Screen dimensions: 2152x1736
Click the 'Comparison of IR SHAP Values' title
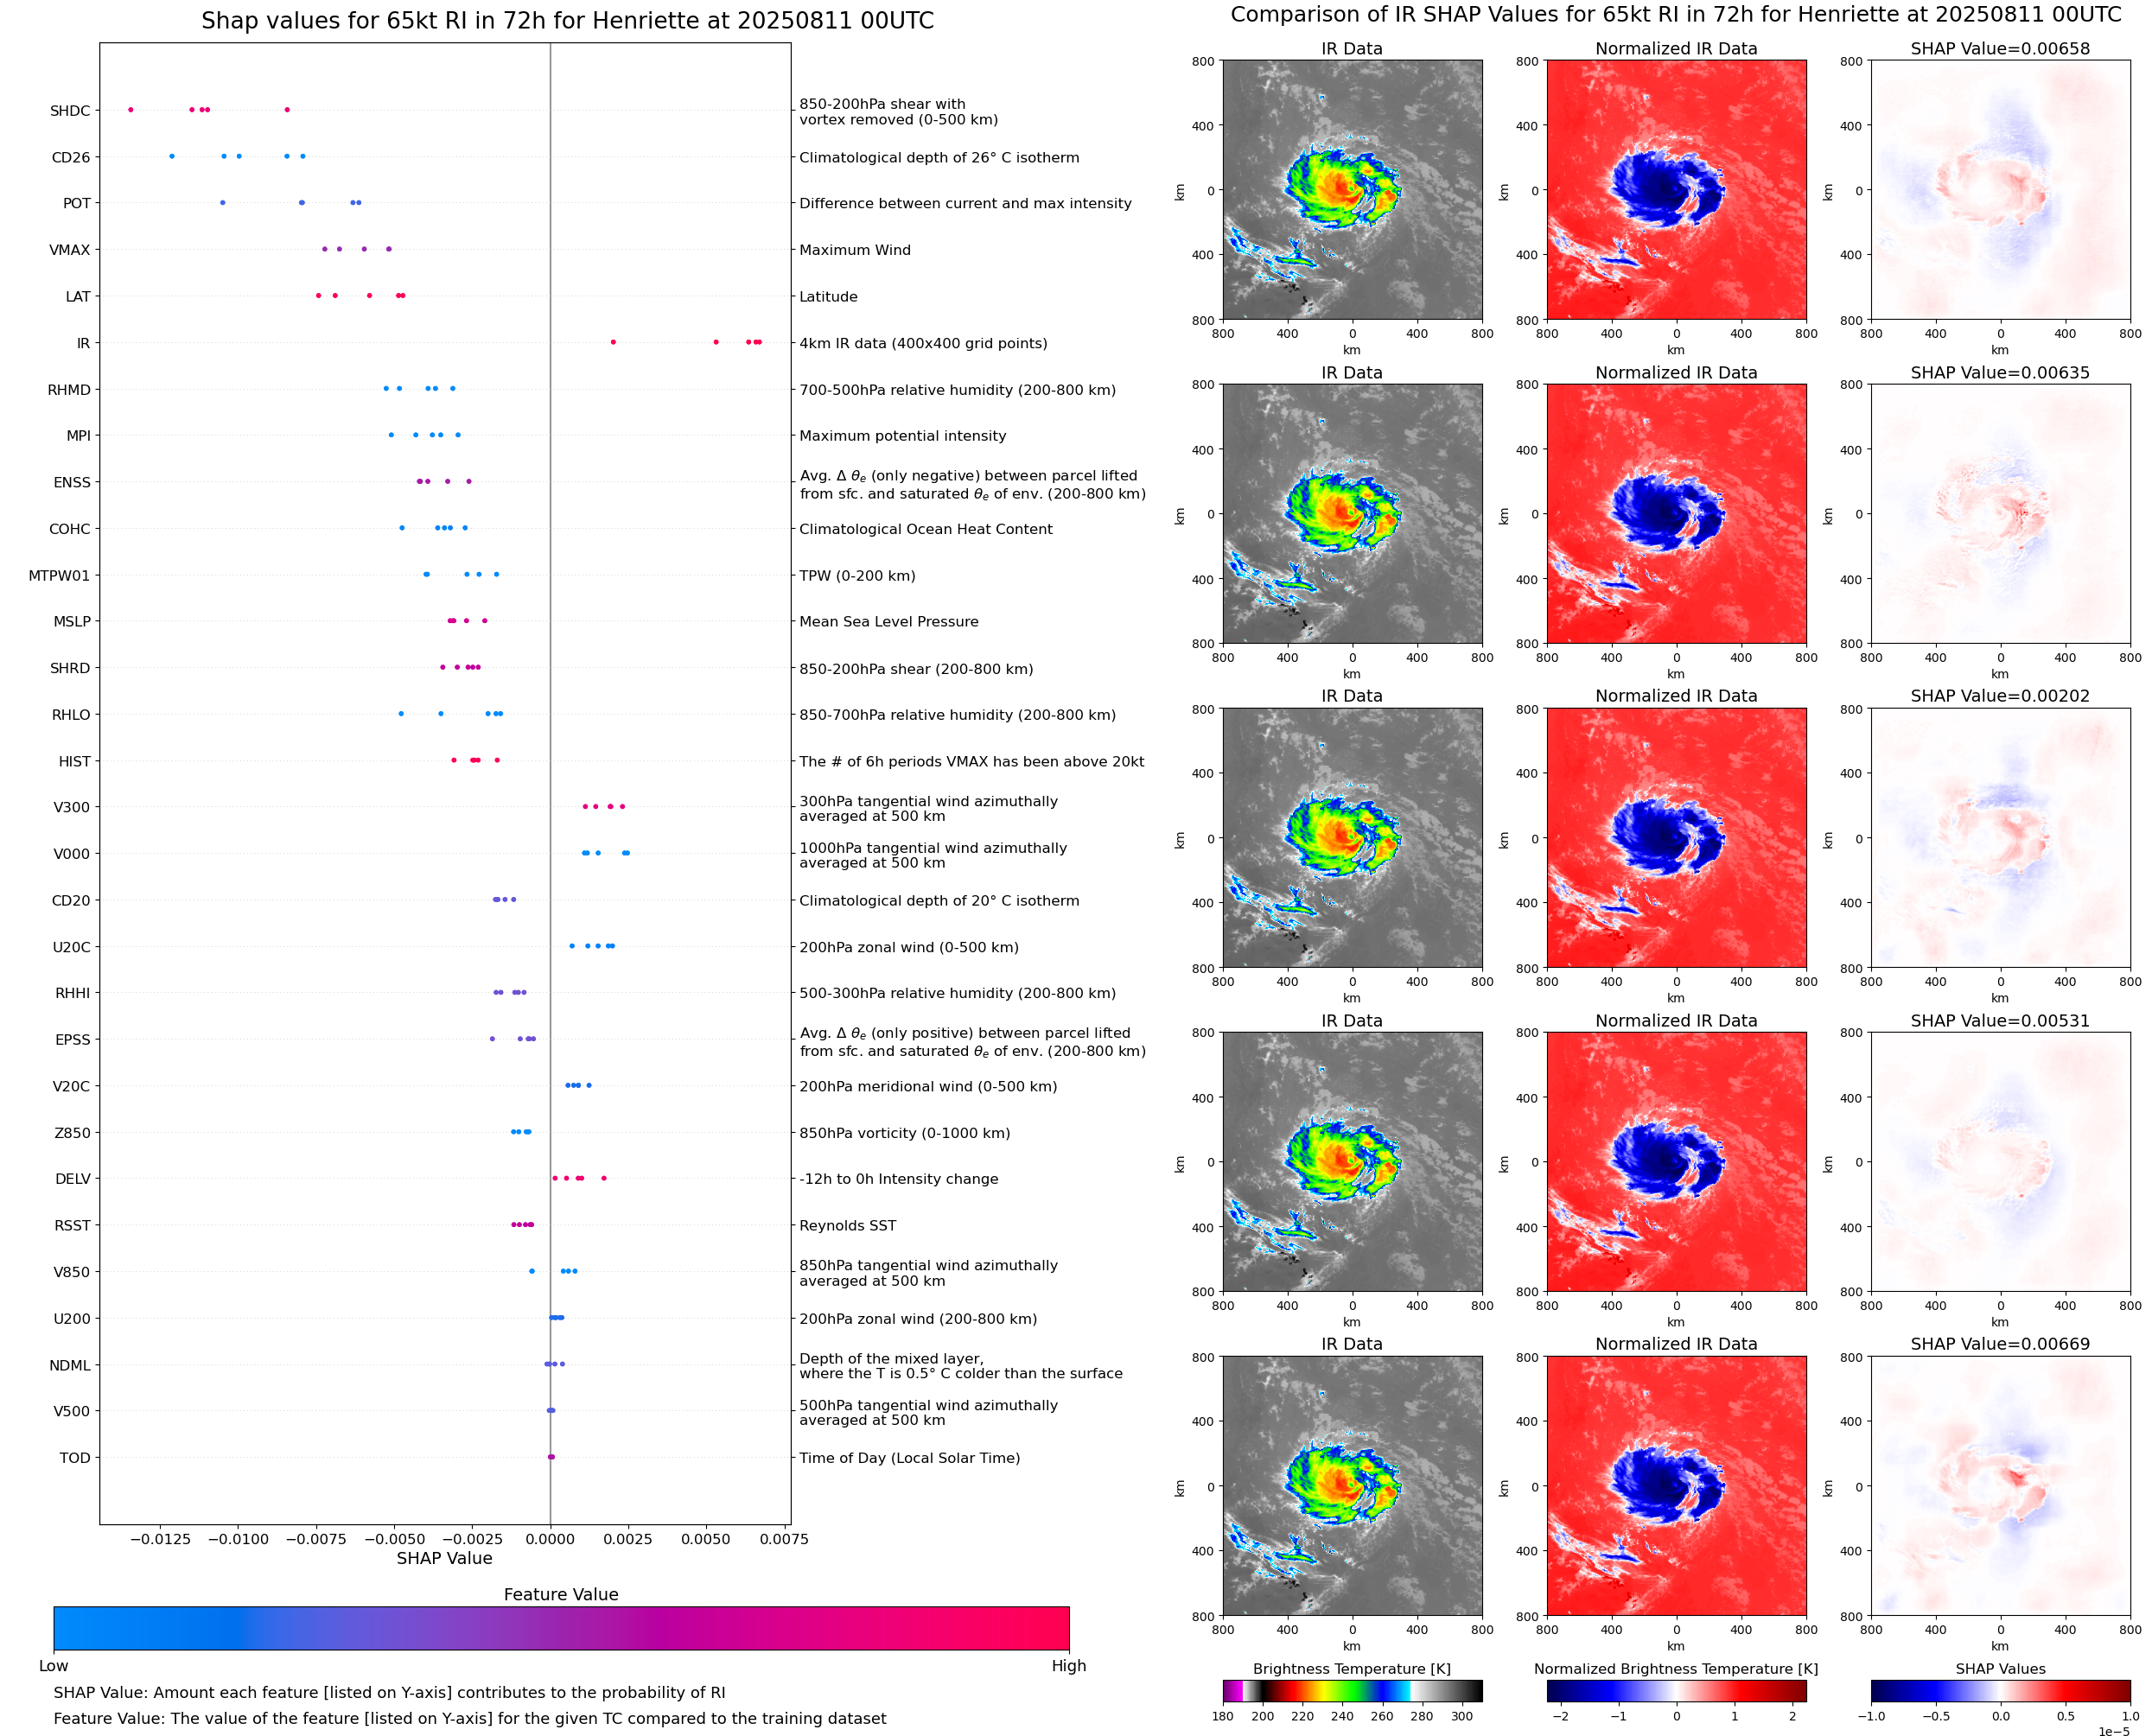click(x=1675, y=15)
